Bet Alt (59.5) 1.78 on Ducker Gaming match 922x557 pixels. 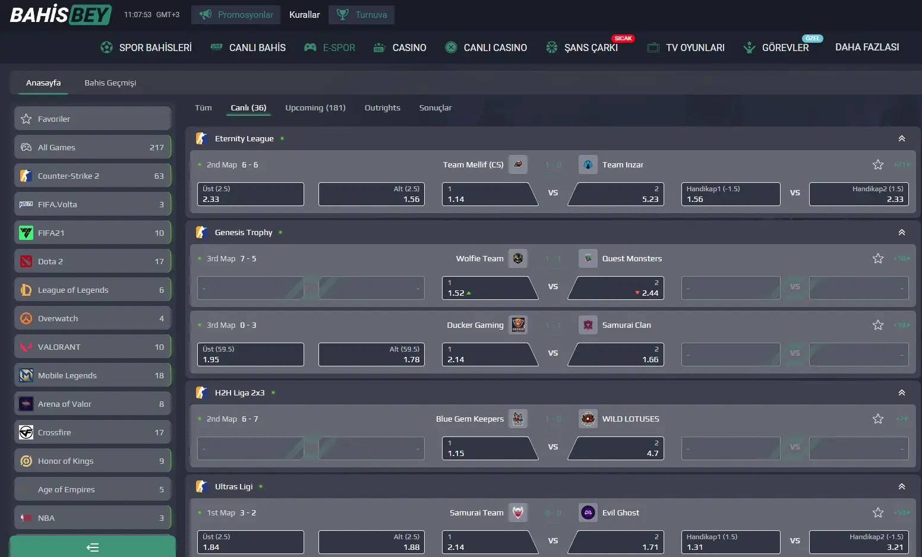pos(372,355)
